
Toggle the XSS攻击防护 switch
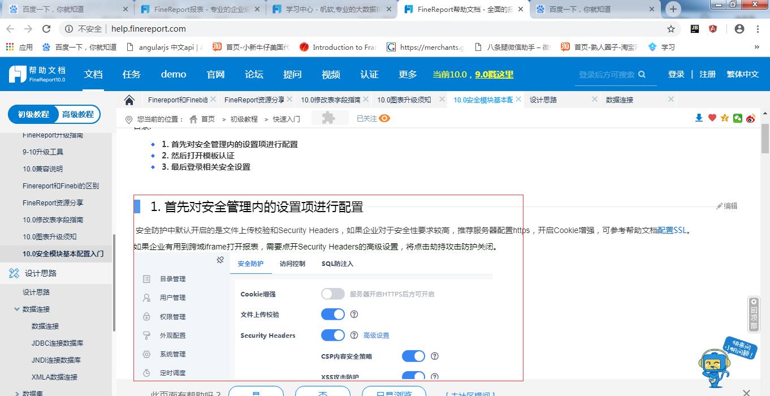tap(414, 376)
